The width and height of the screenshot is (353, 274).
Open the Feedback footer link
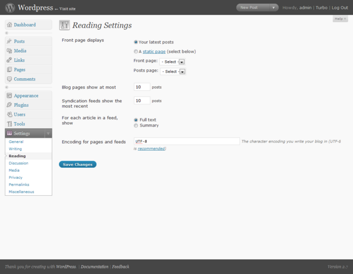tap(121, 267)
